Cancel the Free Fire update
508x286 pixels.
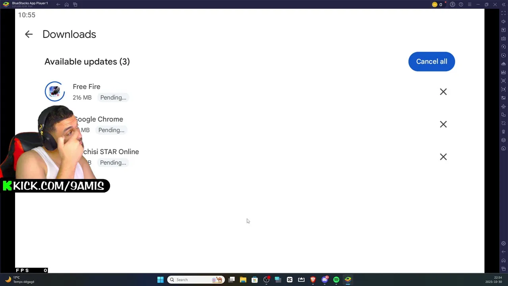click(443, 92)
